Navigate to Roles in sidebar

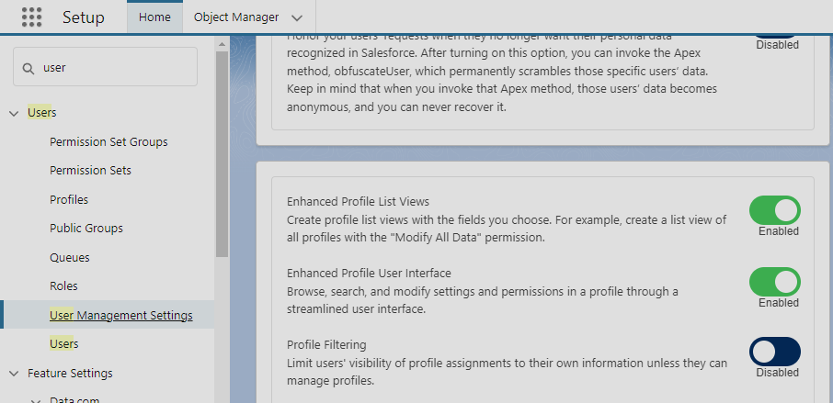pos(63,286)
